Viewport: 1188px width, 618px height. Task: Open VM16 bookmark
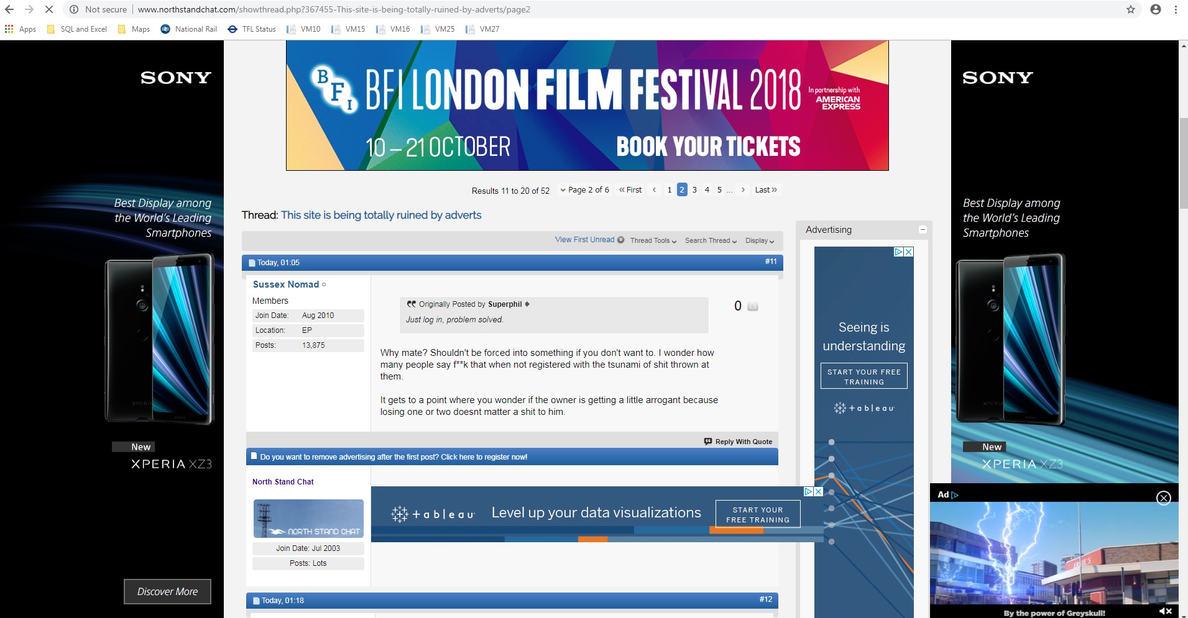click(x=393, y=29)
